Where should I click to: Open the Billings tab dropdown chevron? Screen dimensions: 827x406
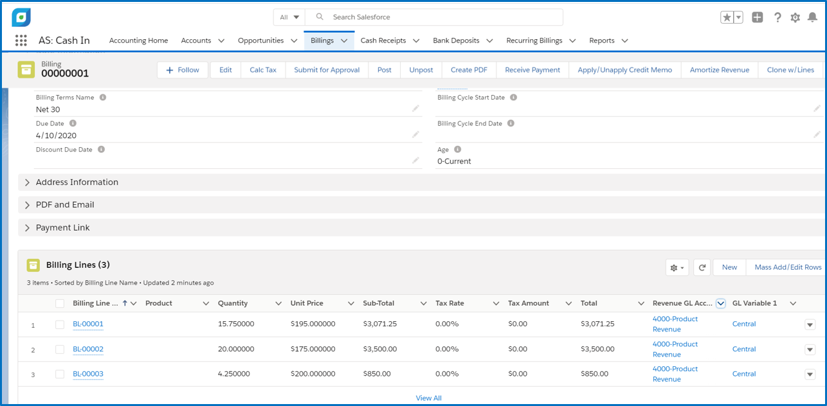[344, 40]
